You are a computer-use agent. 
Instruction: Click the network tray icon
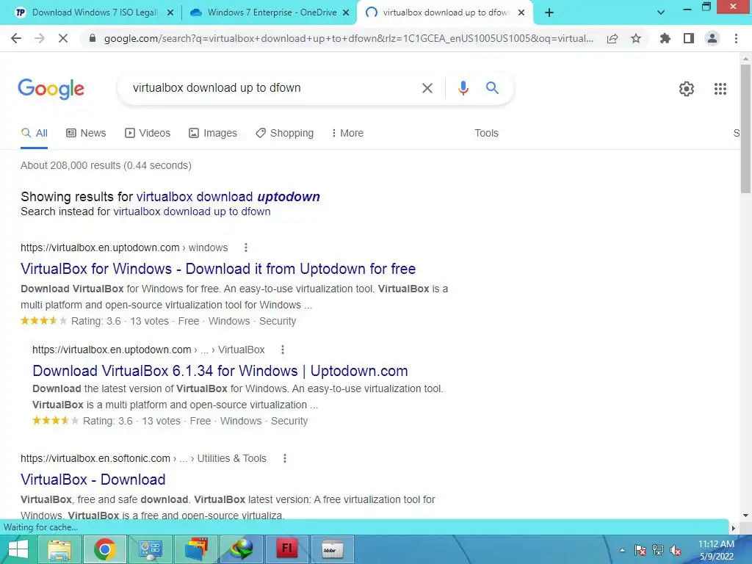click(x=657, y=551)
